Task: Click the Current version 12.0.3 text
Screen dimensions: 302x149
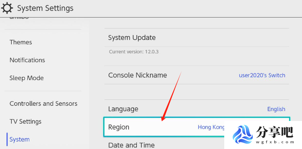Action: coord(134,52)
